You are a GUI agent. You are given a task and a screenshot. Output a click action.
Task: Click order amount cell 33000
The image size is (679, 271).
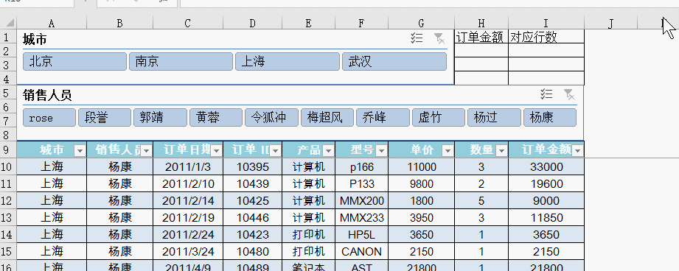point(546,167)
